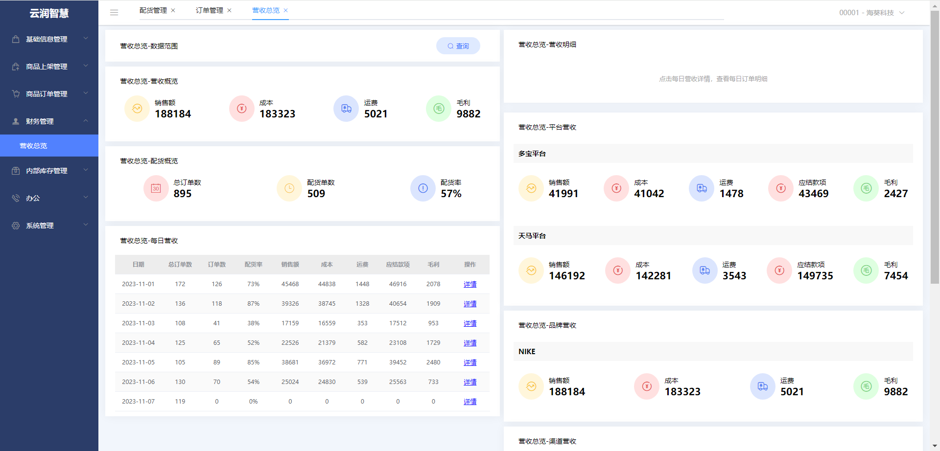Click NIKE 成本 yen icon
The image size is (940, 451).
point(647,386)
